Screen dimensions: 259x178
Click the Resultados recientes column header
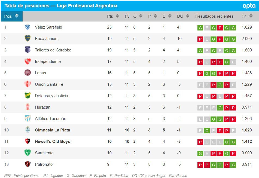(x=214, y=16)
